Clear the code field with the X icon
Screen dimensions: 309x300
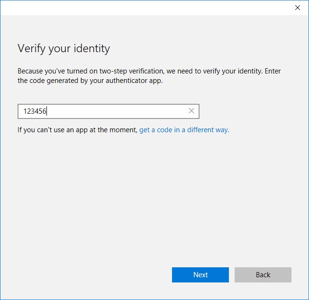pos(191,111)
